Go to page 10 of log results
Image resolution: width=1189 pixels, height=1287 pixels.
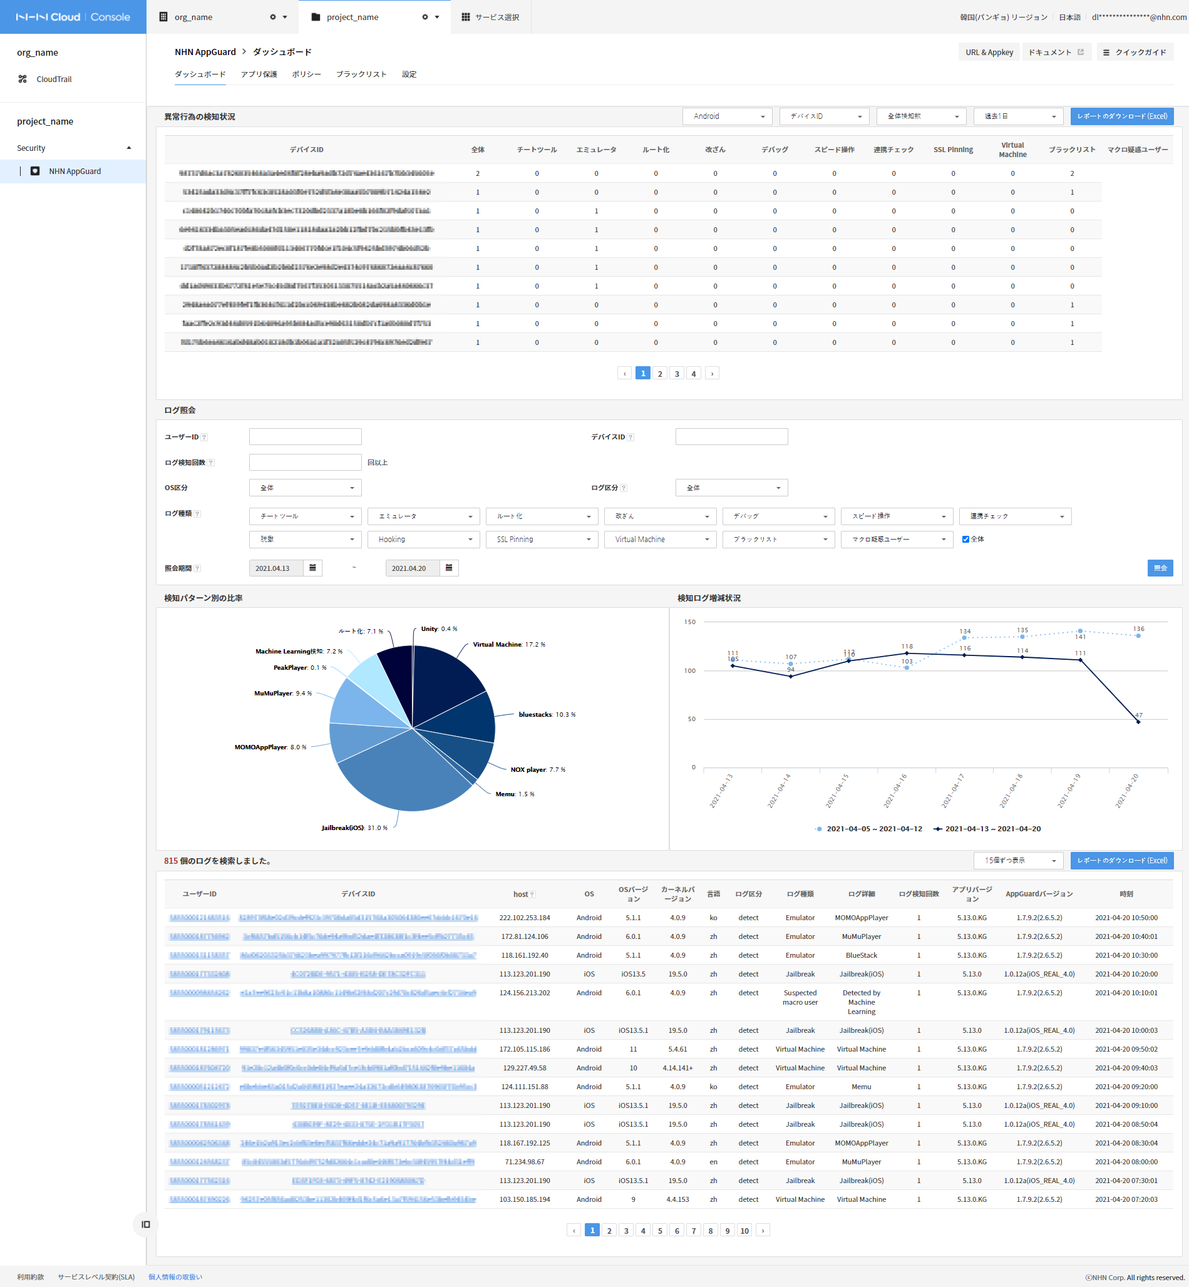point(744,1231)
